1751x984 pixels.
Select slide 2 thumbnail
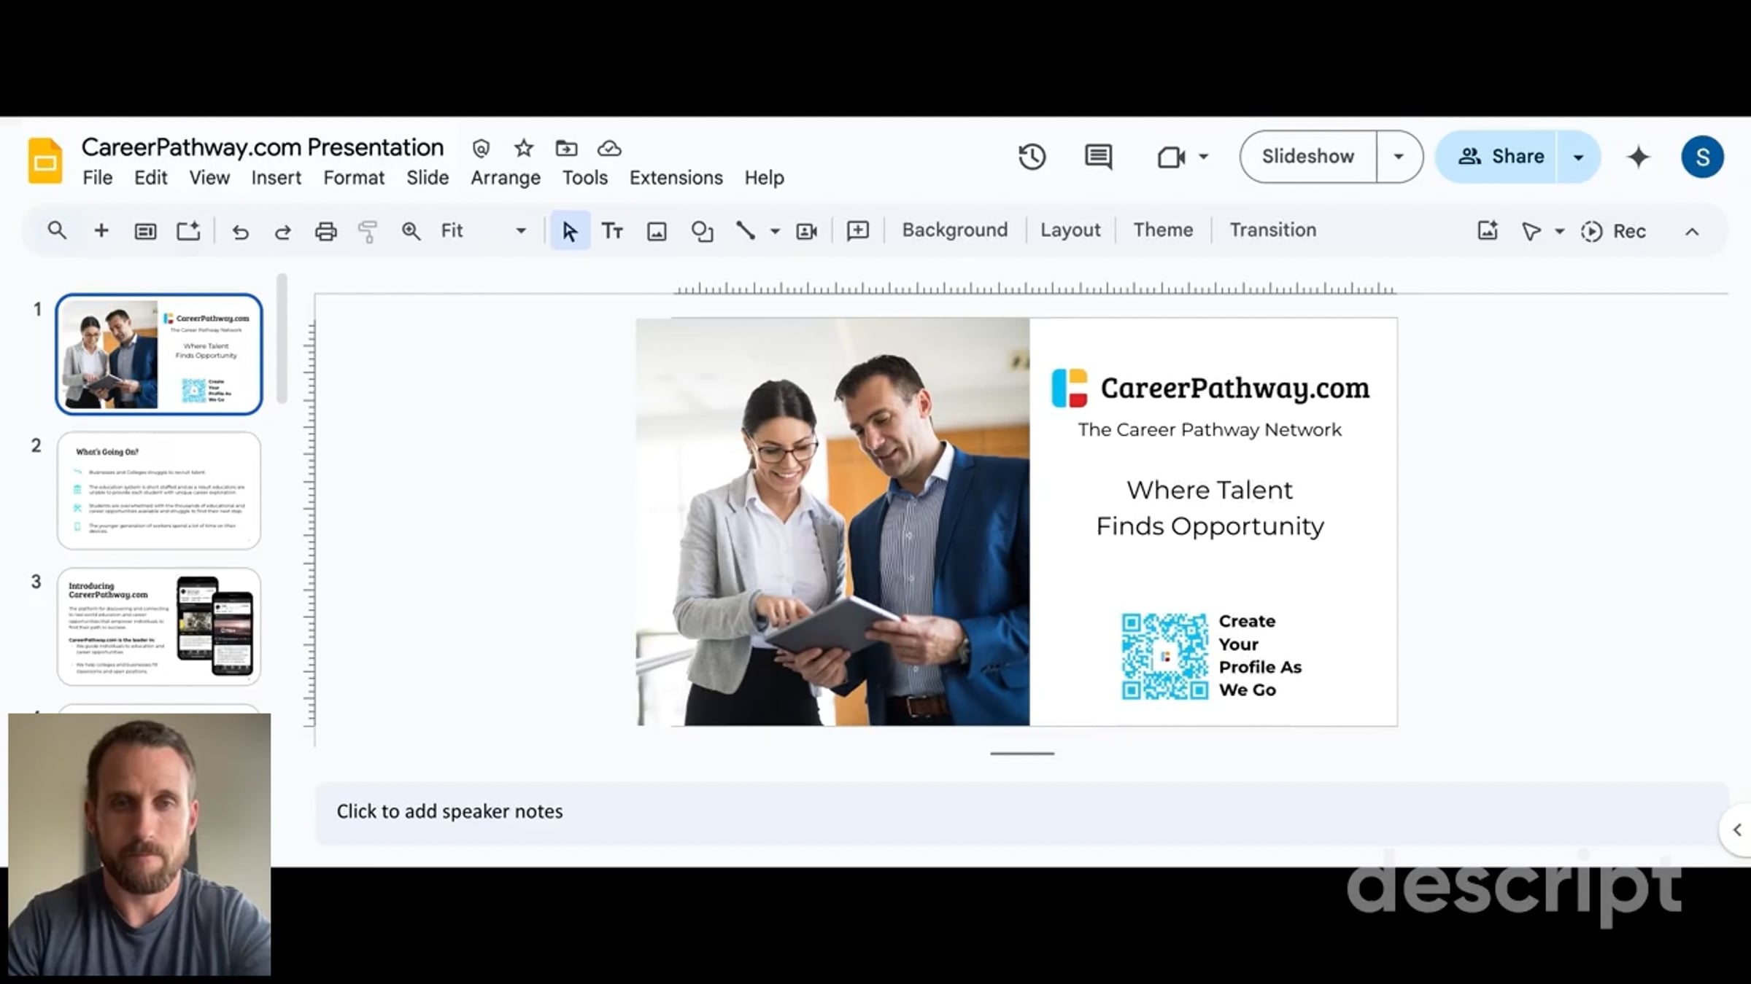159,490
